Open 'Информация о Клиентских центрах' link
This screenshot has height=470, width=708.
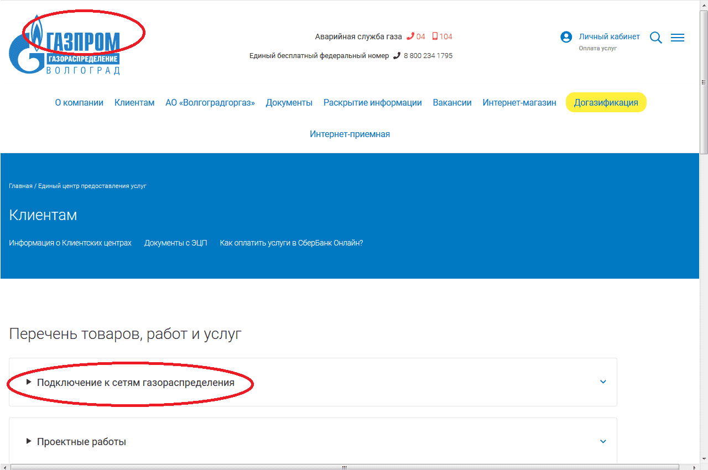coord(70,243)
